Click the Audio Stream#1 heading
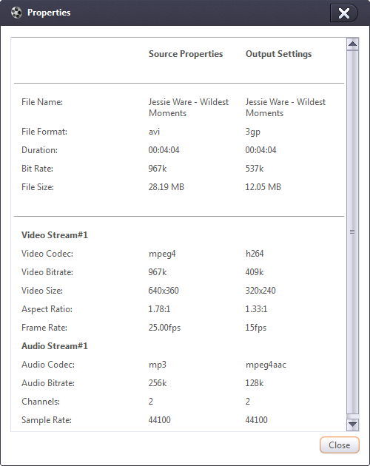This screenshot has height=466, width=370. tap(55, 346)
